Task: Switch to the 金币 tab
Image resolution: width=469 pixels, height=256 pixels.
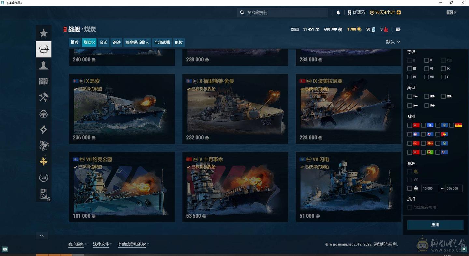Action: coord(104,42)
